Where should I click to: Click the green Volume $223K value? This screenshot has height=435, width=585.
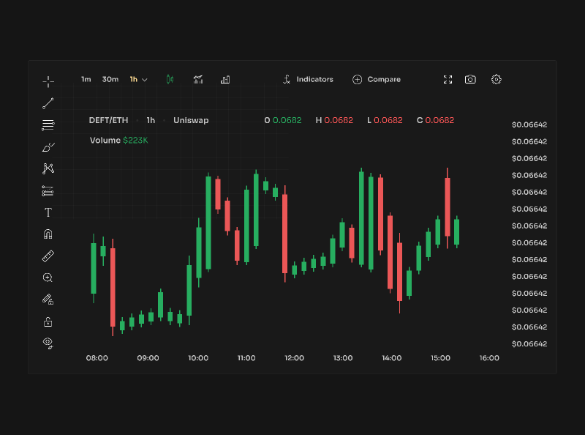click(x=135, y=140)
